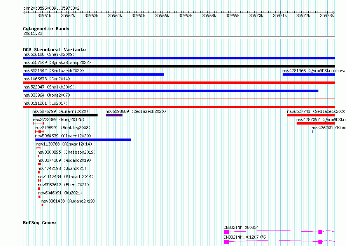Click the Cytogenetic Bands track title

[x=46, y=29]
